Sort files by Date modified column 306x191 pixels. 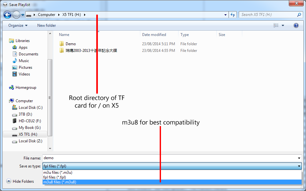coord(154,35)
